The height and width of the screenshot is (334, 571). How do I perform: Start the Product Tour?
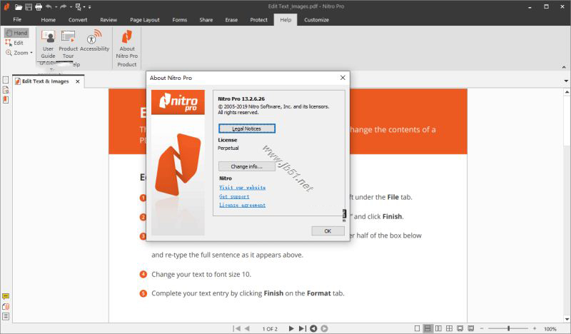[x=68, y=44]
